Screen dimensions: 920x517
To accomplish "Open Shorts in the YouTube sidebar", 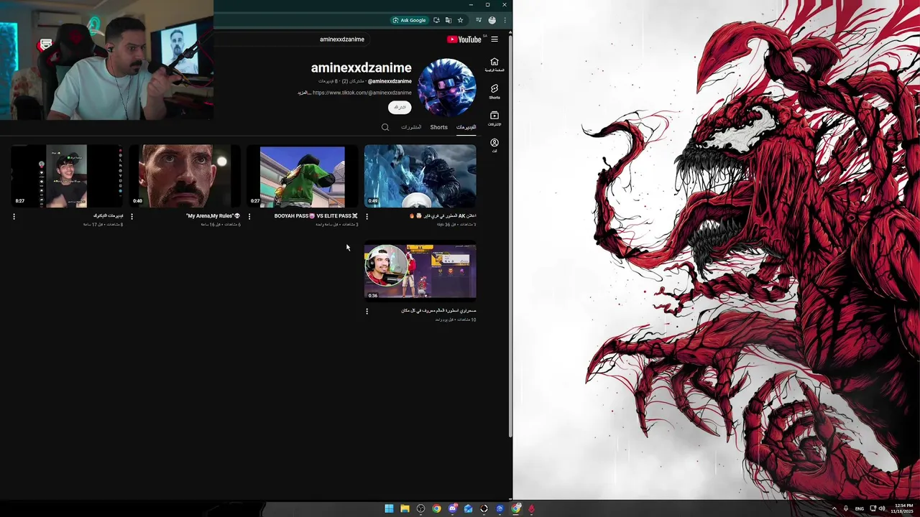I will [x=494, y=91].
